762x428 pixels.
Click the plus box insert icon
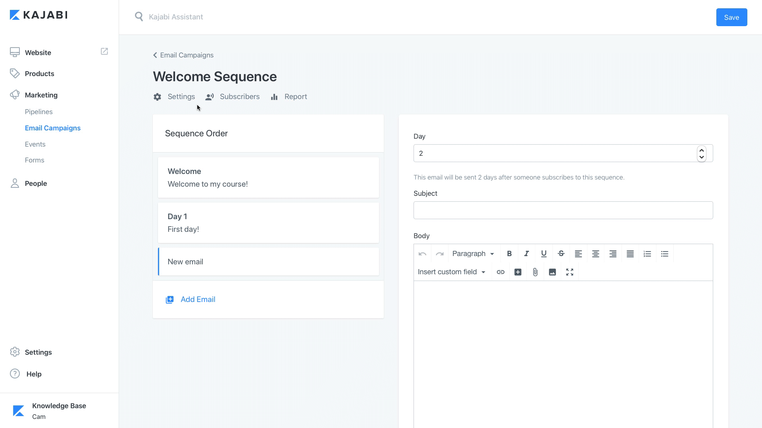[518, 272]
